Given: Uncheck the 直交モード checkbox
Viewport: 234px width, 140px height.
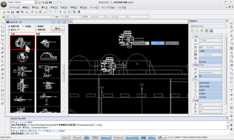Looking at the screenshot, I should click(9, 30).
